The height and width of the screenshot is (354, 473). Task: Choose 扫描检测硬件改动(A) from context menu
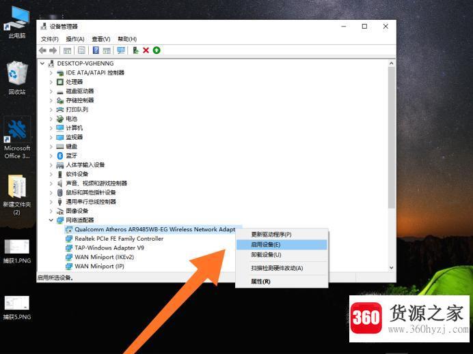click(x=282, y=268)
